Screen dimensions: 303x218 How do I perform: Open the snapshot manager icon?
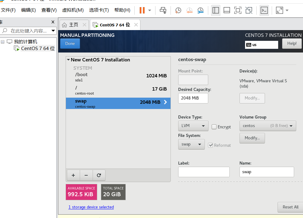tap(201, 10)
